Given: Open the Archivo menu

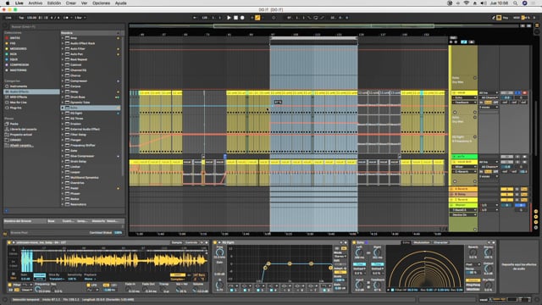Looking at the screenshot, I should [36, 3].
